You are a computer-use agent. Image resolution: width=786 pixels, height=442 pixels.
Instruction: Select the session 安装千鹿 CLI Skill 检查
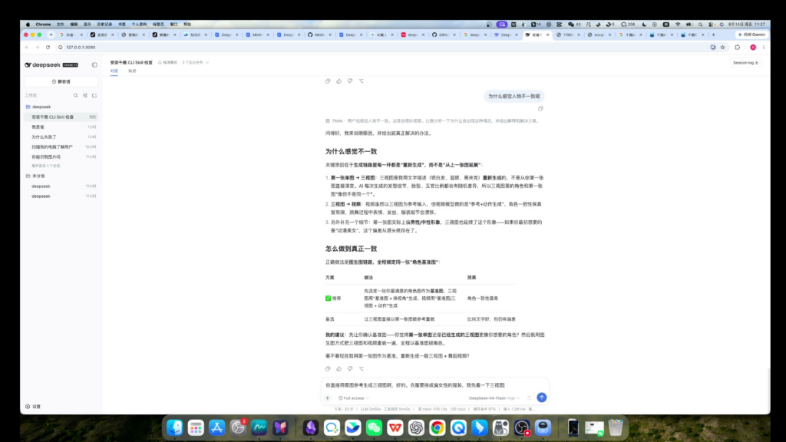(61, 117)
